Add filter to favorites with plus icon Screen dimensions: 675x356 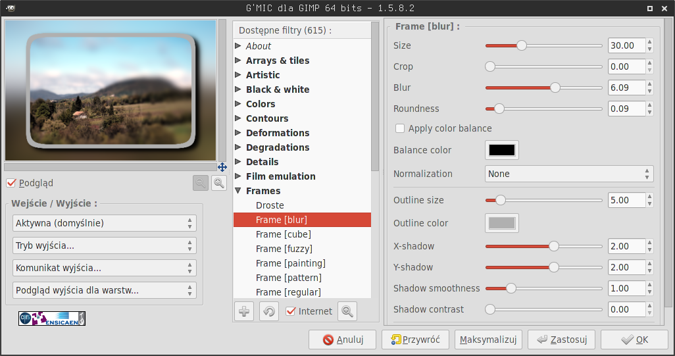[244, 311]
